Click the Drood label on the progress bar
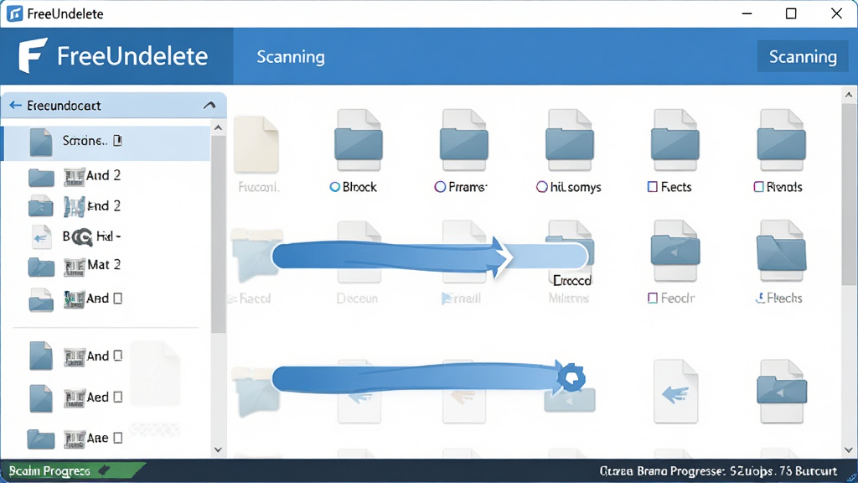Screen dimensions: 858x483 pos(572,281)
